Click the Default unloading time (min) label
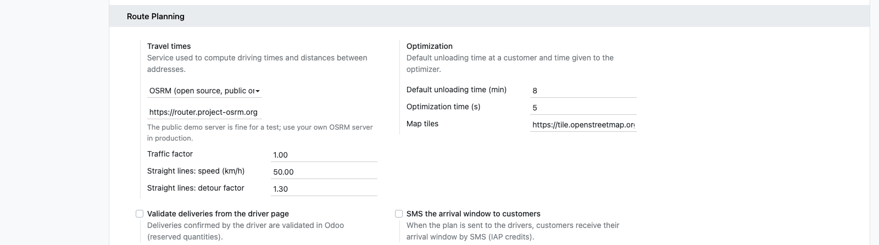The height and width of the screenshot is (245, 879). pyautogui.click(x=457, y=90)
